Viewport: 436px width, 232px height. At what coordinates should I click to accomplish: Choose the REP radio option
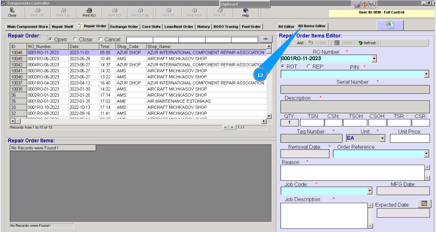pyautogui.click(x=309, y=67)
